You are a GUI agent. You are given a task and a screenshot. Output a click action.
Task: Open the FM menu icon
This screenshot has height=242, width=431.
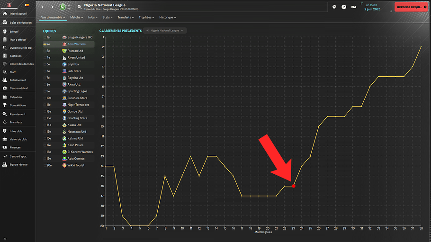(x=353, y=7)
